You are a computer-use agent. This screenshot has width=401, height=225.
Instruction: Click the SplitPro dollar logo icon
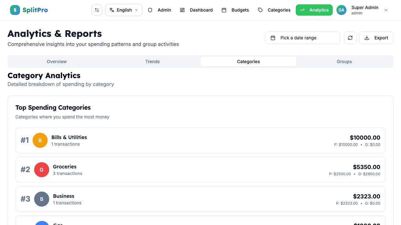[x=15, y=10]
